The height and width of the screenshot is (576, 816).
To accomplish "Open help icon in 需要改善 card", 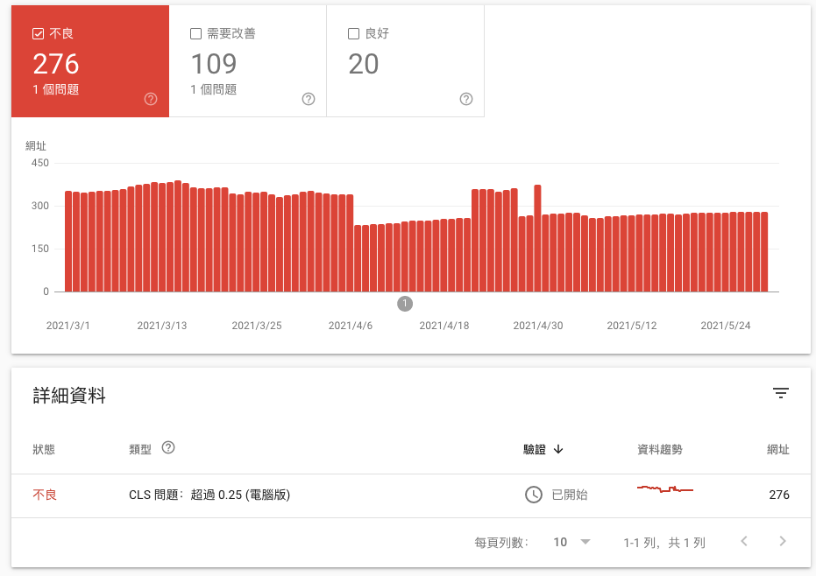I will click(309, 99).
